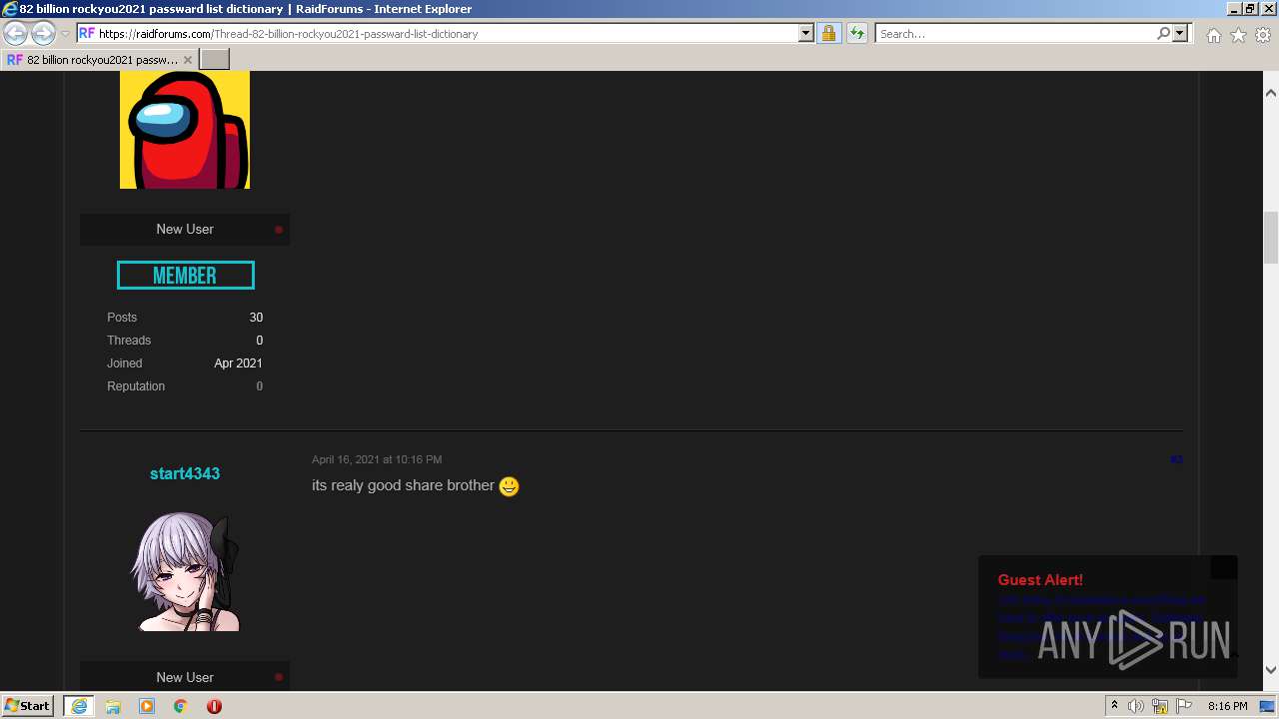Click the RaidForums URL address field
Viewport: 1279px width, 719px height.
[437, 34]
